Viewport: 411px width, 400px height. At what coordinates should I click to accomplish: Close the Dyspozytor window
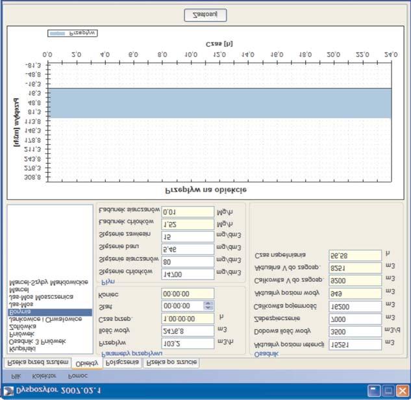403,391
